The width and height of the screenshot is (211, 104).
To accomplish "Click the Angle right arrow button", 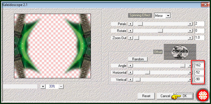I will (190, 66).
